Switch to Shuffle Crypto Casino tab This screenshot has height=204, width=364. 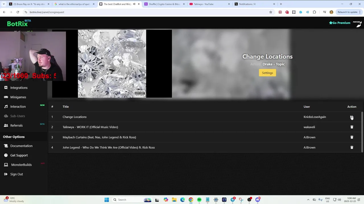pos(164,4)
